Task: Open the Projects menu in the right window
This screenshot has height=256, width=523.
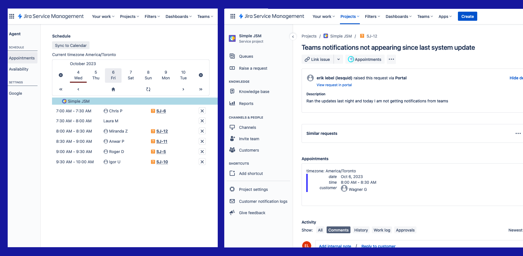Action: point(350,16)
